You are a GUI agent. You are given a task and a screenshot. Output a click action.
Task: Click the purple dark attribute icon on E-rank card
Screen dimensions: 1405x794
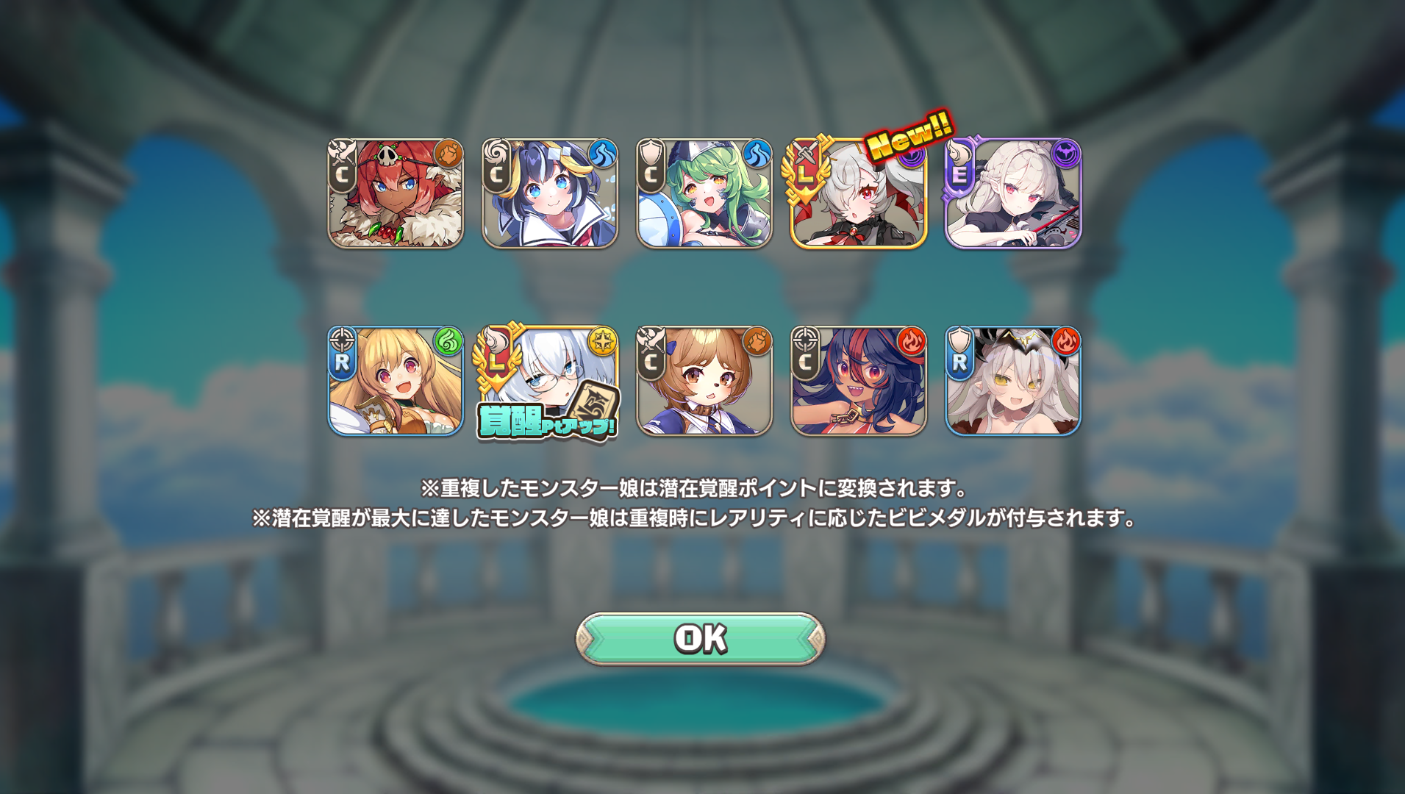1066,154
